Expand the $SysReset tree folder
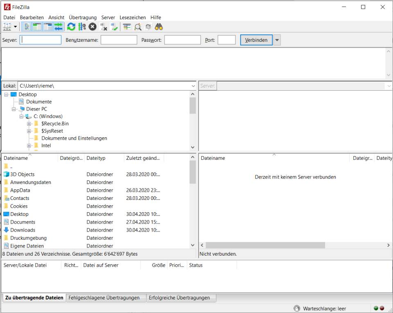Viewport: 393px width, 313px height. [x=29, y=131]
